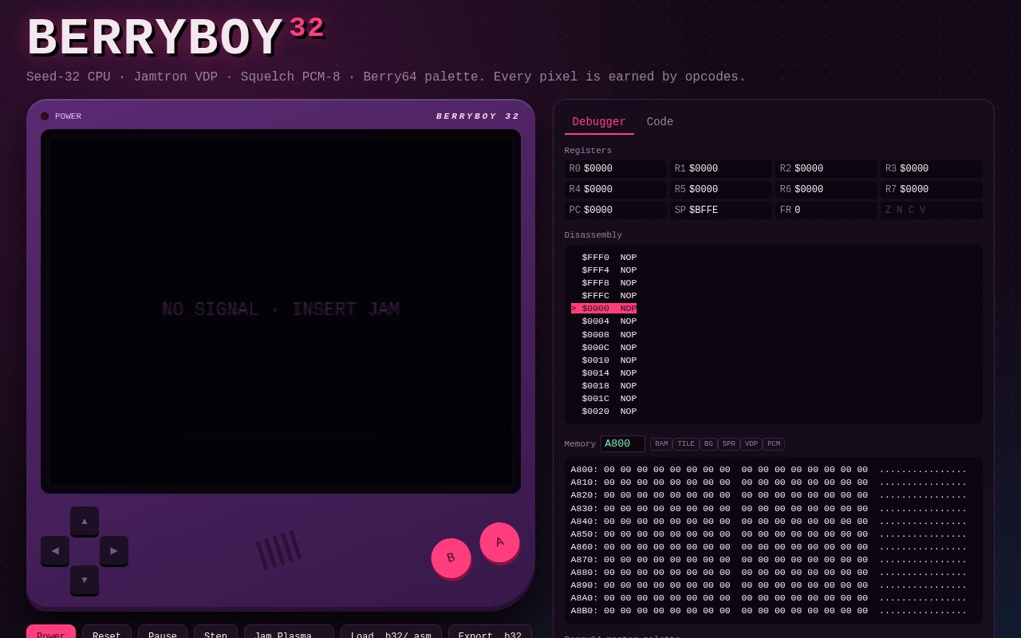Screen dimensions: 1021x638
Task: Click register R5 value $0000
Action: click(704, 190)
